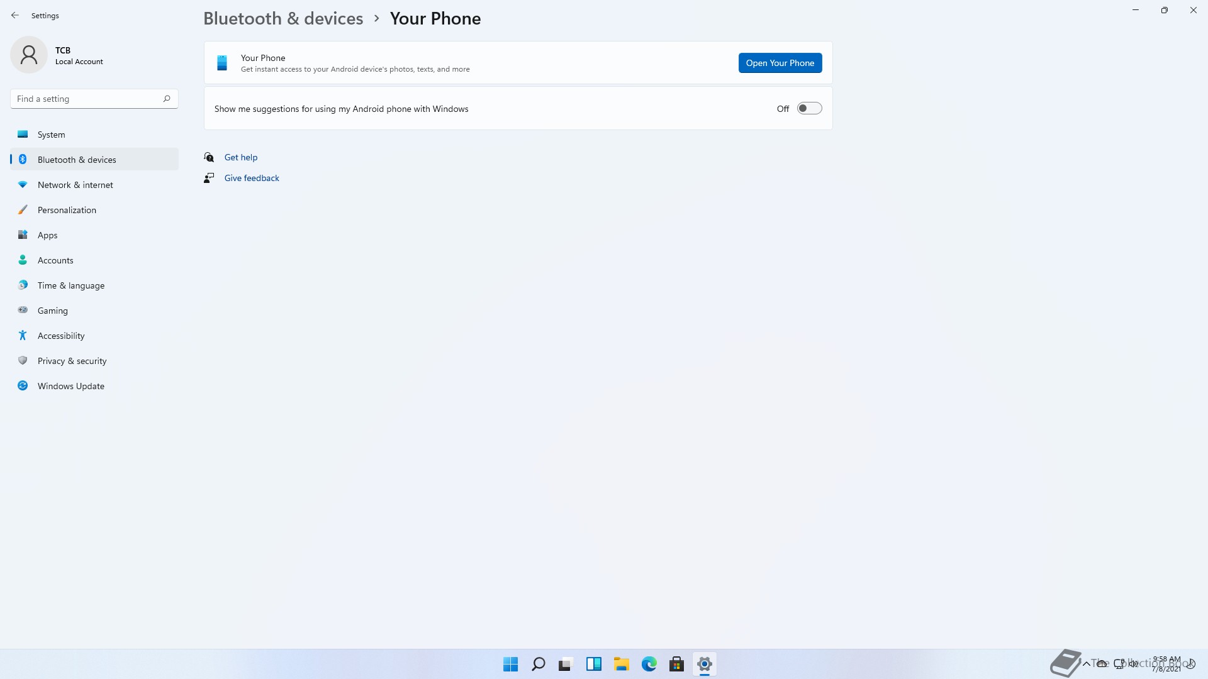Image resolution: width=1208 pixels, height=679 pixels.
Task: Select Bluetooth & devices in sidebar
Action: (94, 159)
